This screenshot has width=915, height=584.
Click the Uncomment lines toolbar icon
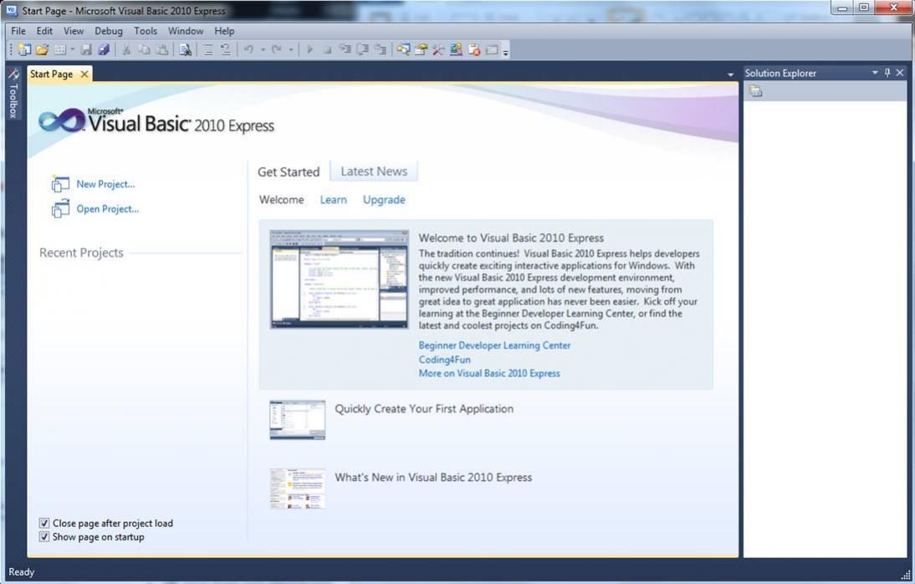click(225, 50)
